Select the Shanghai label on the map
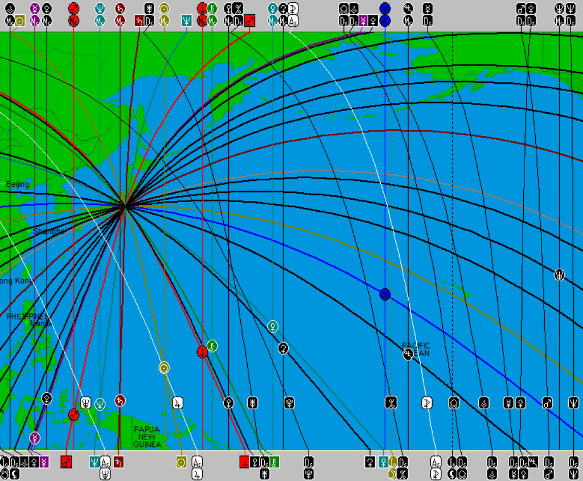 [48, 232]
